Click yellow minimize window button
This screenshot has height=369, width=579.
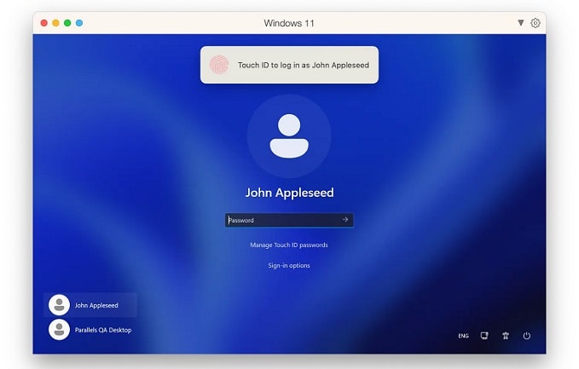55,23
